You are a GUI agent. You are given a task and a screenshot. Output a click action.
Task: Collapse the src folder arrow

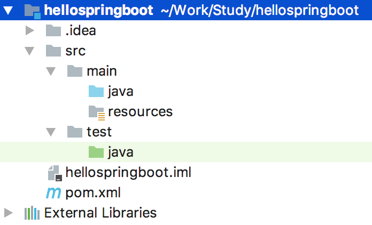pyautogui.click(x=30, y=51)
